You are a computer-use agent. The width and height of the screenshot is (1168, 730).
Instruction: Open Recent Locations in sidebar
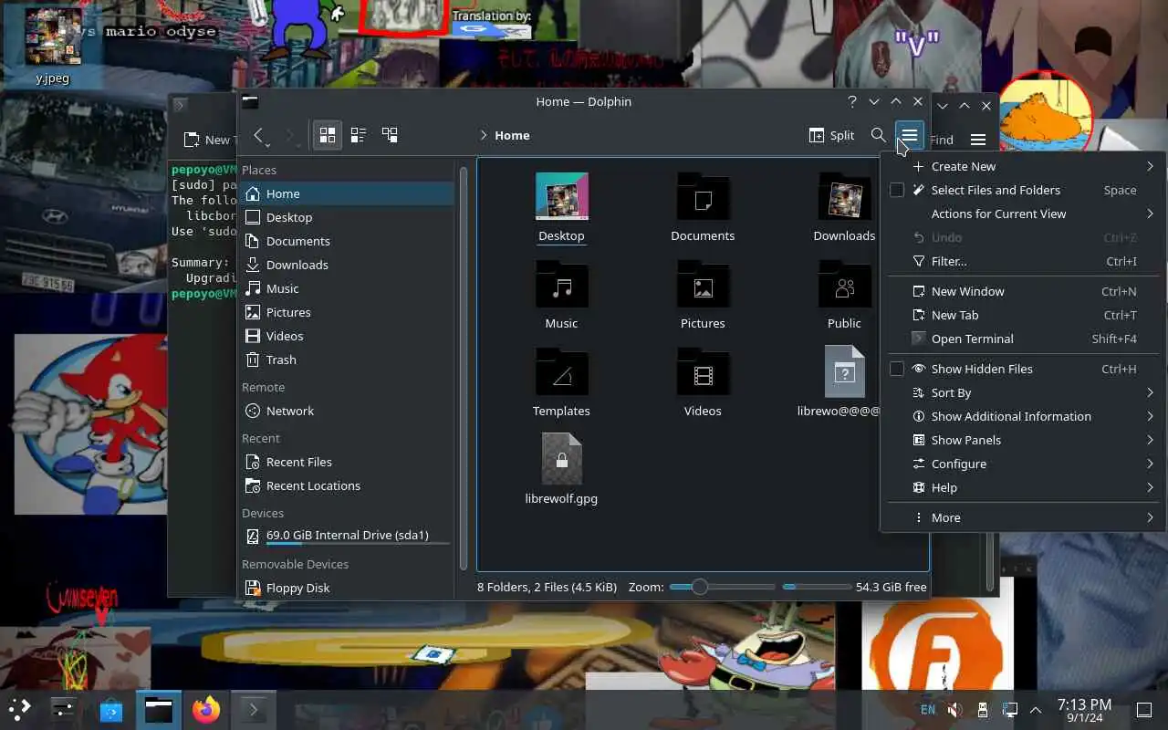pyautogui.click(x=347, y=485)
